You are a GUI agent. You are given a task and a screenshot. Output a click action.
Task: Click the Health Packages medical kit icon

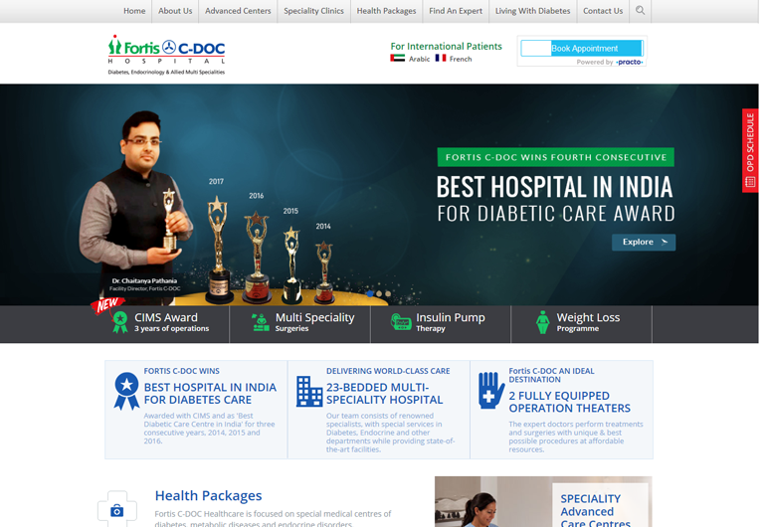click(116, 509)
